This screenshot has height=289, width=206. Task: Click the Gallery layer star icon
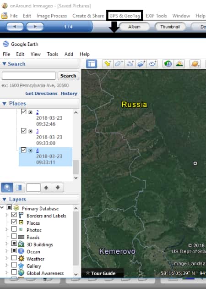(x=21, y=266)
